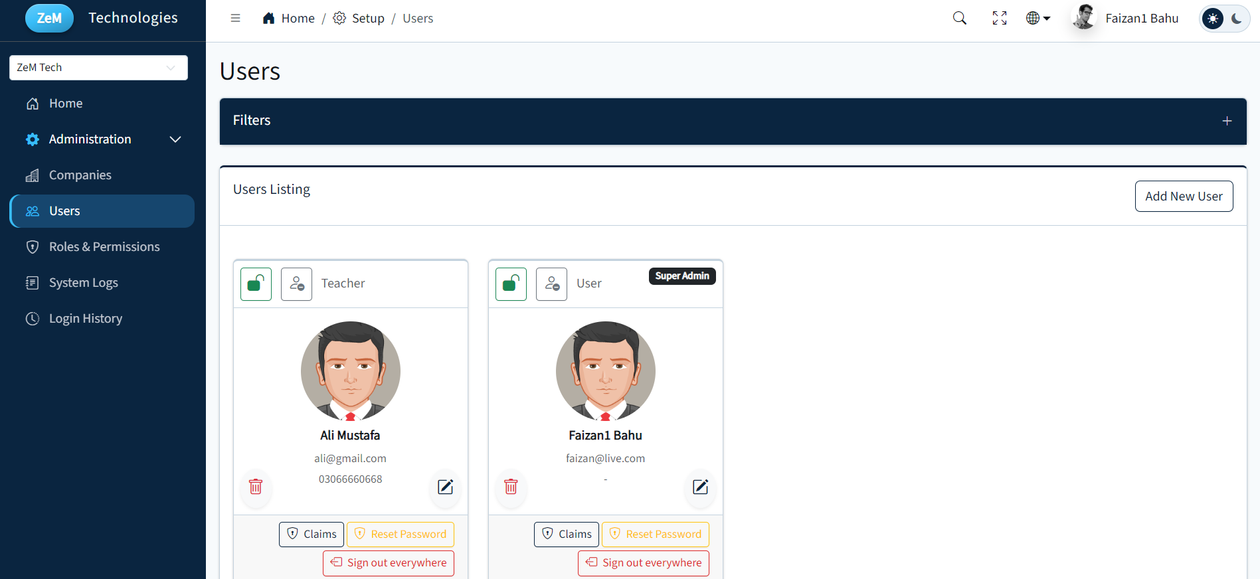Select Users in the sidebar
1260x579 pixels.
pyautogui.click(x=102, y=211)
